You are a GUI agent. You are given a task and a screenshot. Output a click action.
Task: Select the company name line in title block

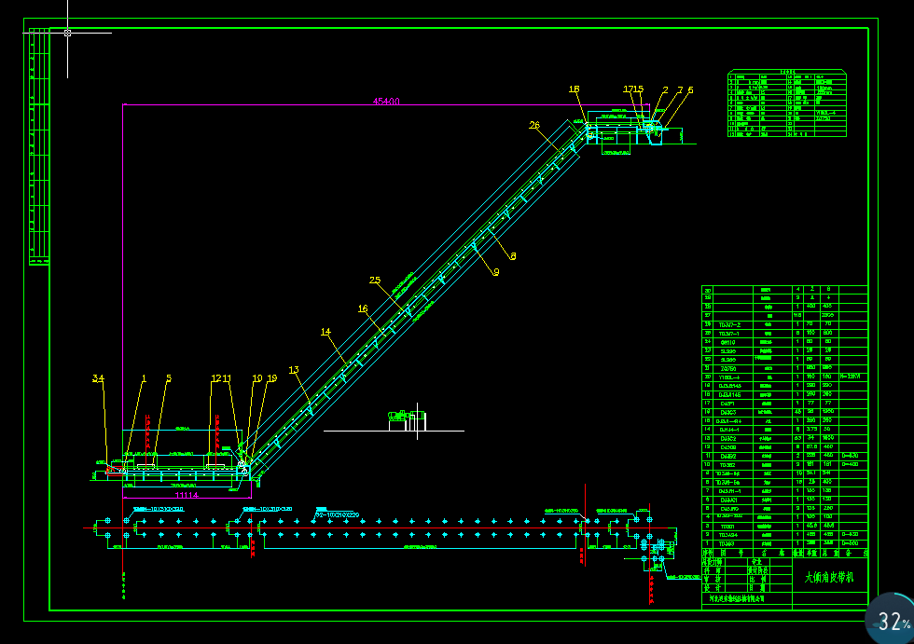[x=736, y=598]
